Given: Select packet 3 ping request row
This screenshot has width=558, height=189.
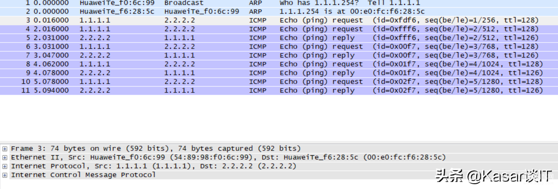Looking at the screenshot, I should [279, 20].
